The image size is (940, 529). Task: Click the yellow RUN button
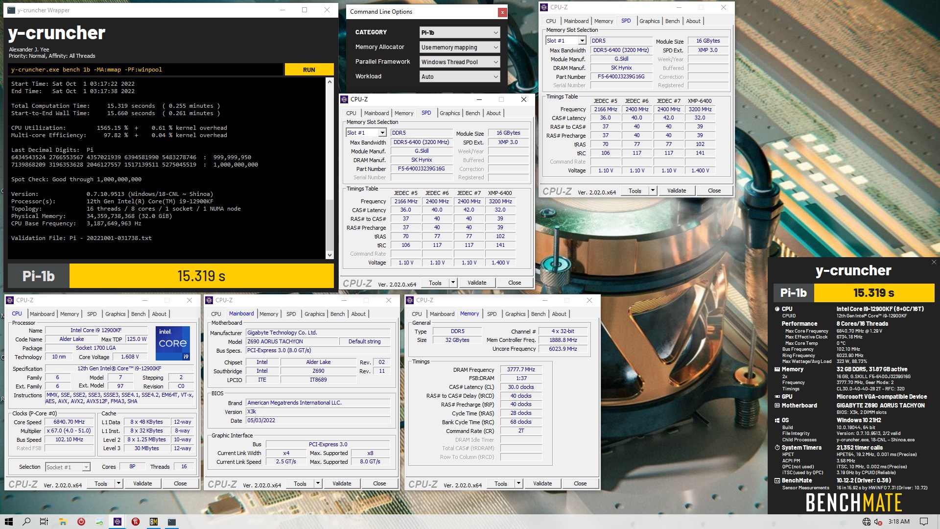point(309,70)
